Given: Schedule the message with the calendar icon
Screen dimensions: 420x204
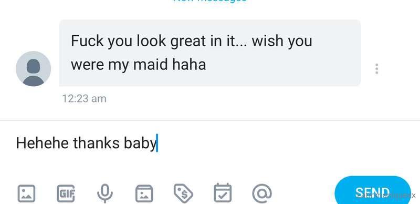Looking at the screenshot, I should click(x=223, y=193).
